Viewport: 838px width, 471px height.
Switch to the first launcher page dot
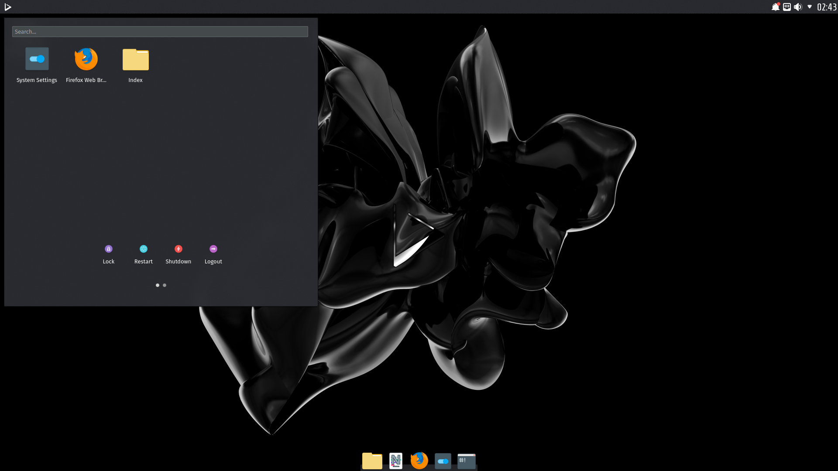click(x=158, y=285)
